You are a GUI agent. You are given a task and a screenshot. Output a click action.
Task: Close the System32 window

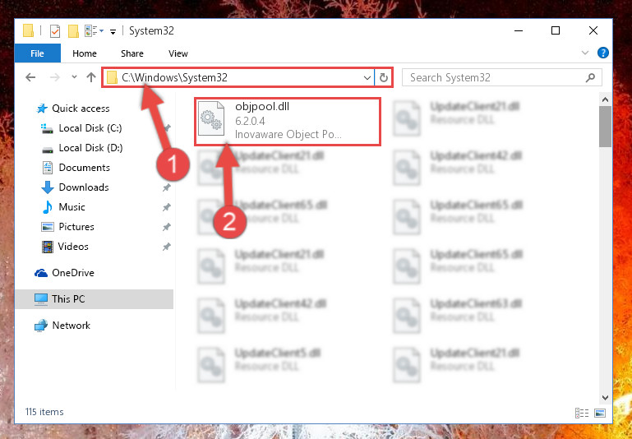pos(593,30)
